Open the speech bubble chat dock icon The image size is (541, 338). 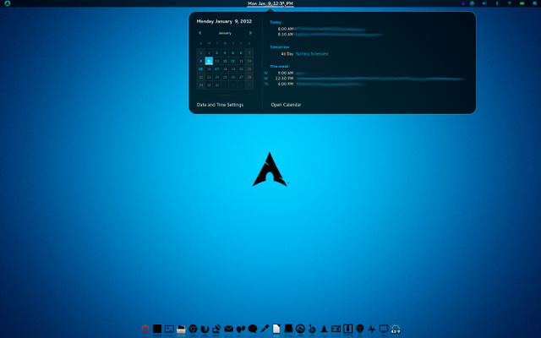[x=253, y=329]
